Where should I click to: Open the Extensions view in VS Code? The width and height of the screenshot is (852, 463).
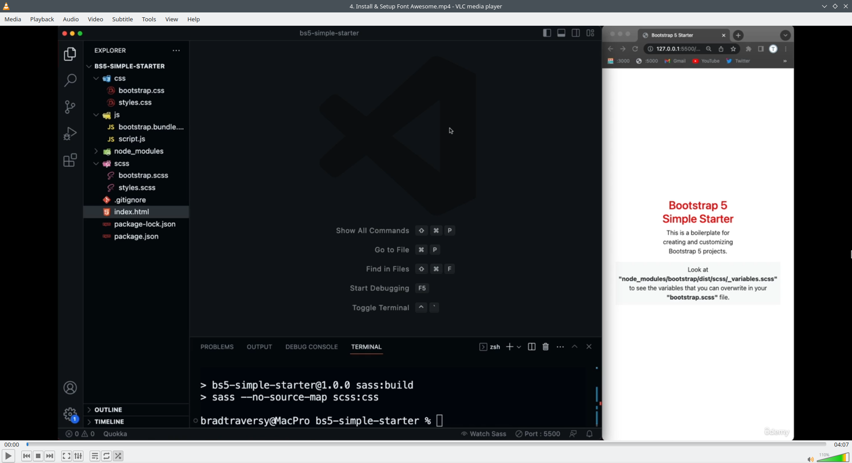point(70,160)
